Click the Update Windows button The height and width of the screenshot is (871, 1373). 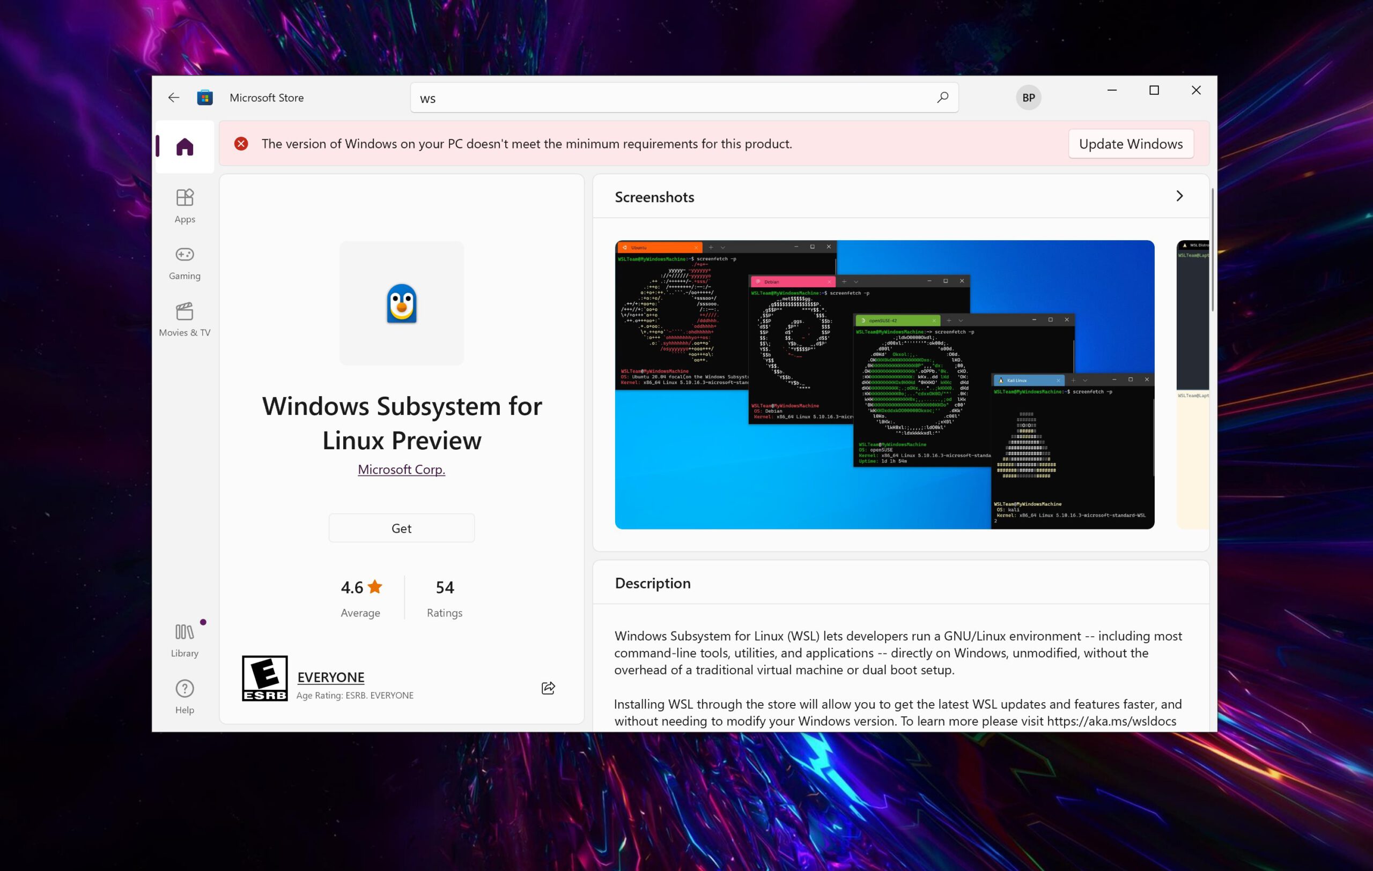coord(1131,144)
